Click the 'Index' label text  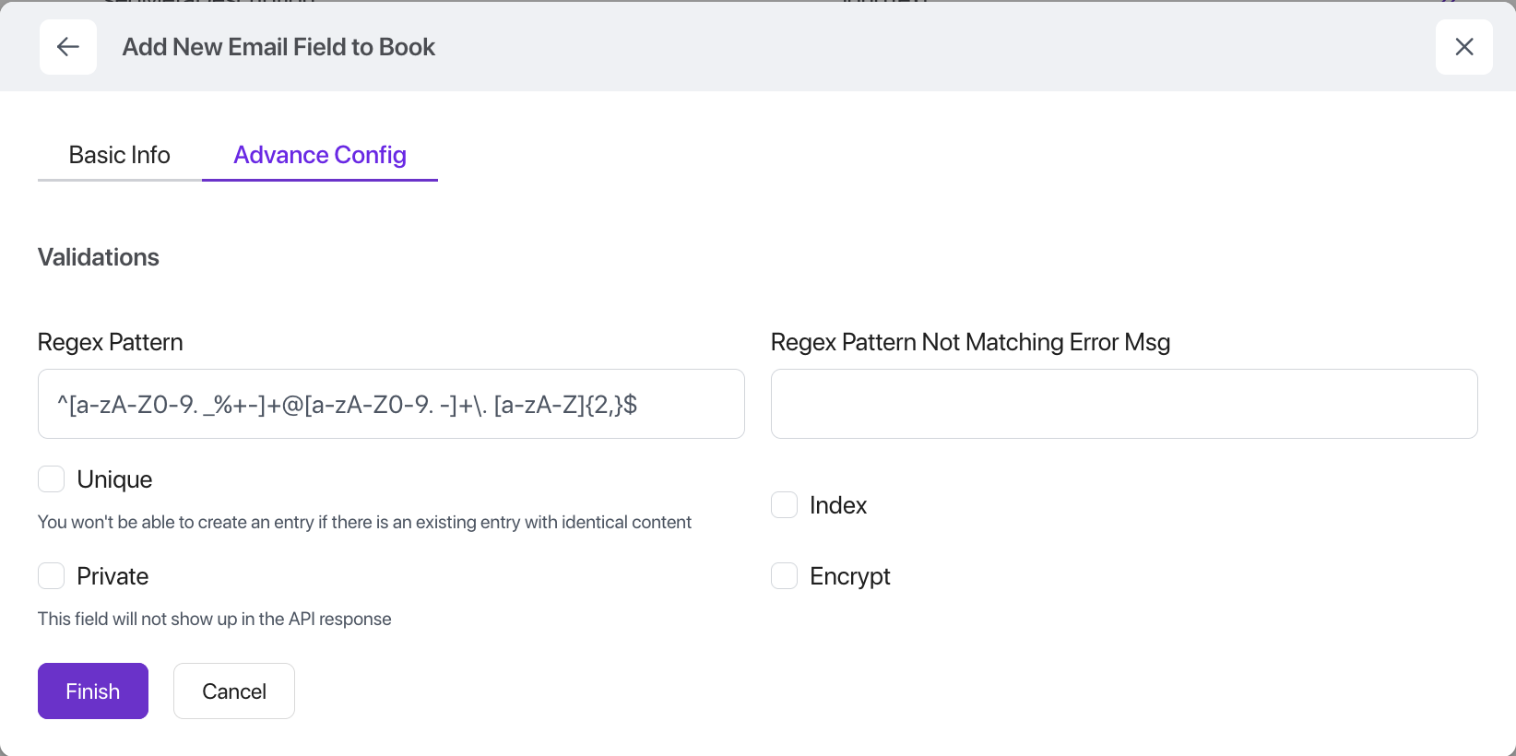[837, 505]
